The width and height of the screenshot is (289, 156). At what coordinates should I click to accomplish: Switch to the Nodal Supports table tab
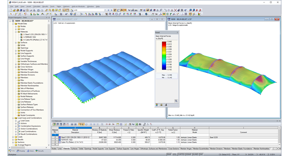click(x=98, y=148)
